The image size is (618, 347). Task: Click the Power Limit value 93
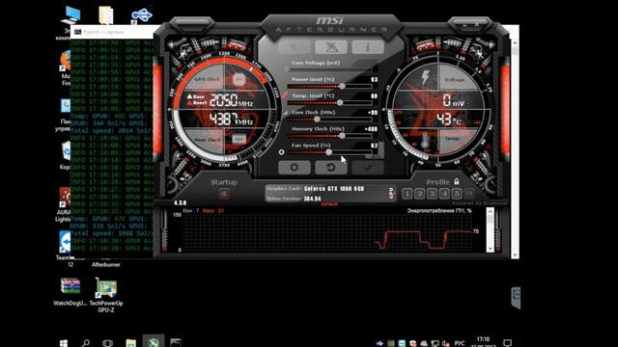374,79
